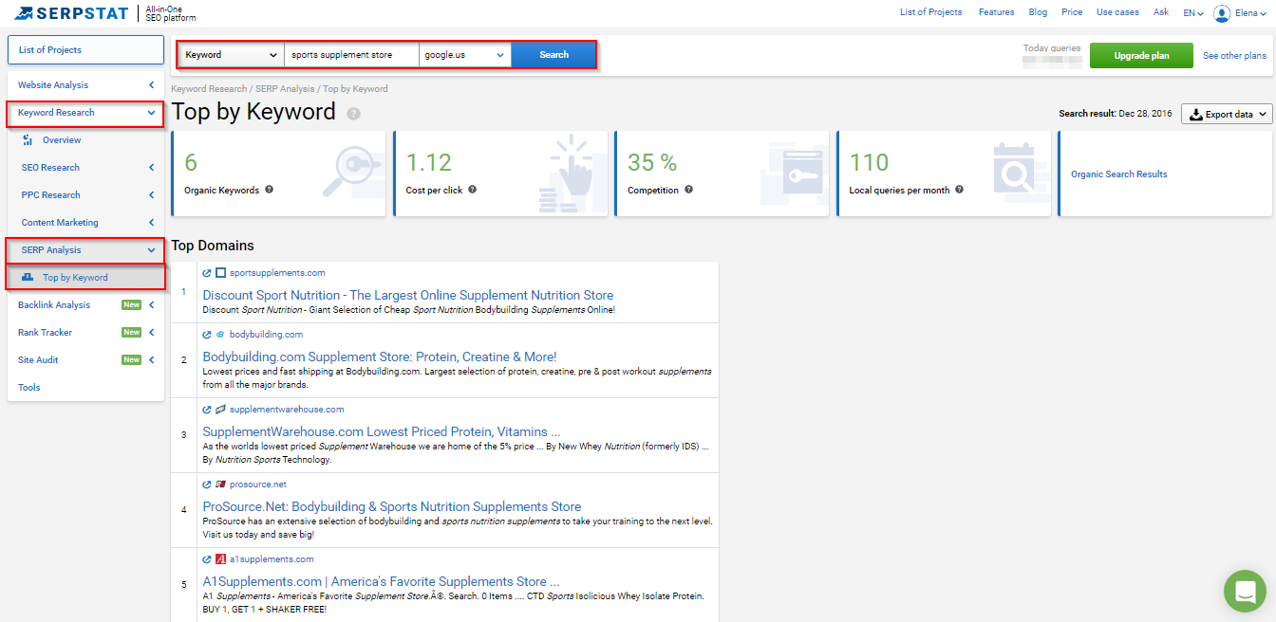The height and width of the screenshot is (622, 1276).
Task: Open external link icon for a1supplements.com
Action: (207, 559)
